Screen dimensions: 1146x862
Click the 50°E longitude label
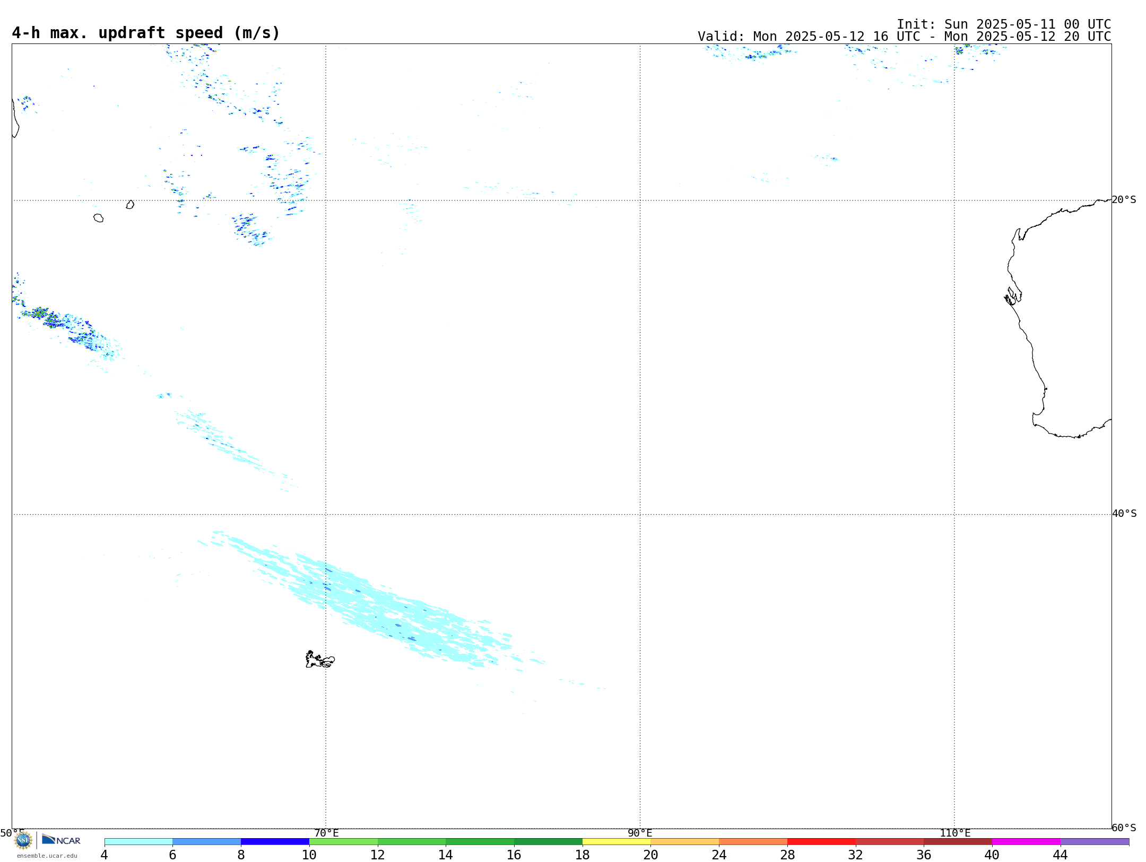click(x=12, y=833)
